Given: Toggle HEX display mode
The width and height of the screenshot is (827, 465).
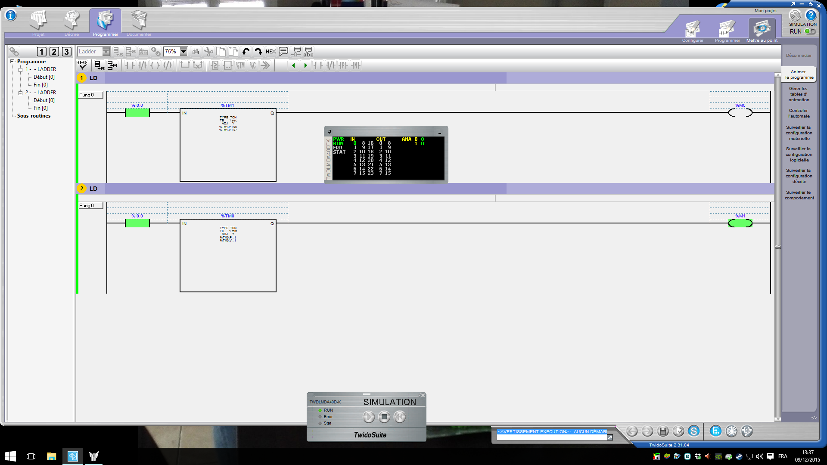Looking at the screenshot, I should 270,52.
